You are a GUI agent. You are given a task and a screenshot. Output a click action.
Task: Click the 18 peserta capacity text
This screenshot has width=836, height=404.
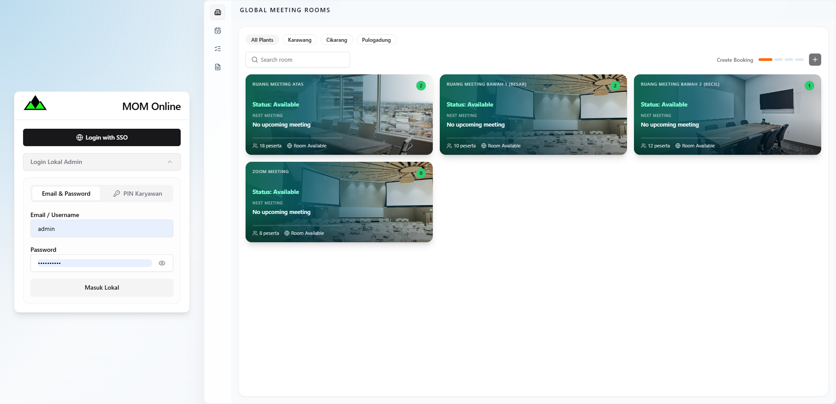pyautogui.click(x=270, y=146)
